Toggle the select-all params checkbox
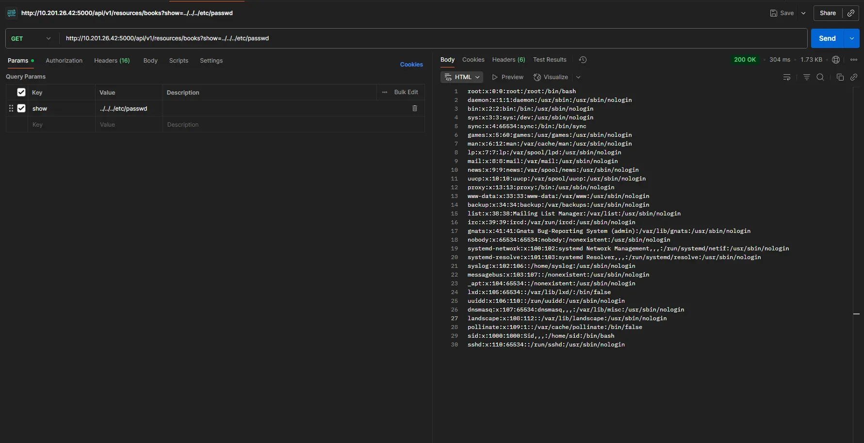The image size is (864, 443). (21, 92)
